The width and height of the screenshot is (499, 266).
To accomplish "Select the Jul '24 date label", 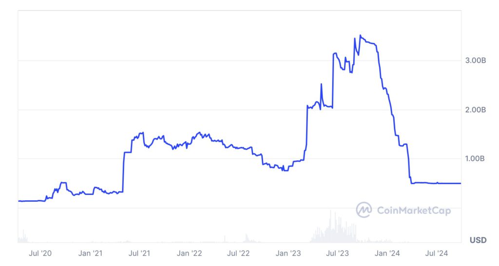I will point(437,253).
